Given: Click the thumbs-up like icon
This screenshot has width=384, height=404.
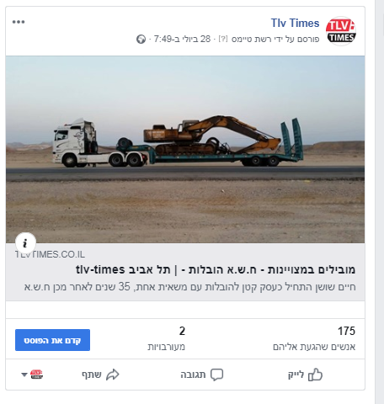Looking at the screenshot, I should 315,375.
